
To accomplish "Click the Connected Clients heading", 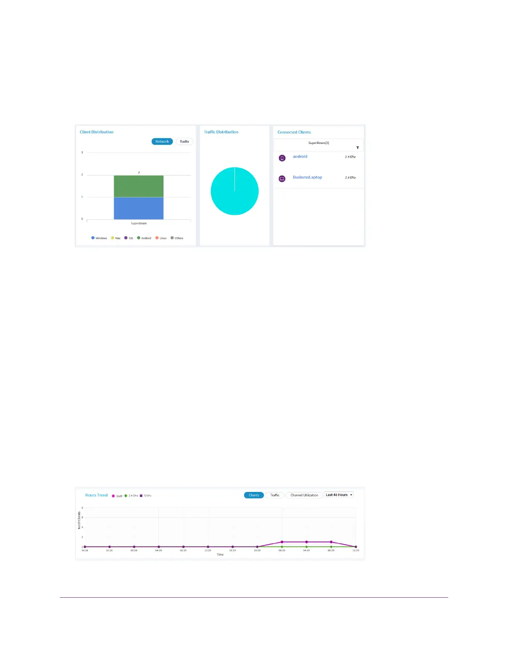I will point(294,132).
